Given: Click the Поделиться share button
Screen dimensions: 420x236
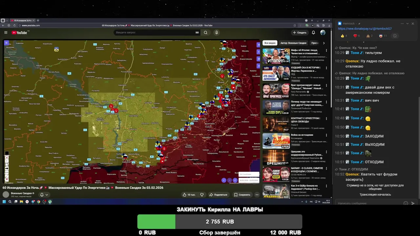Looking at the screenshot, I should pos(218,195).
